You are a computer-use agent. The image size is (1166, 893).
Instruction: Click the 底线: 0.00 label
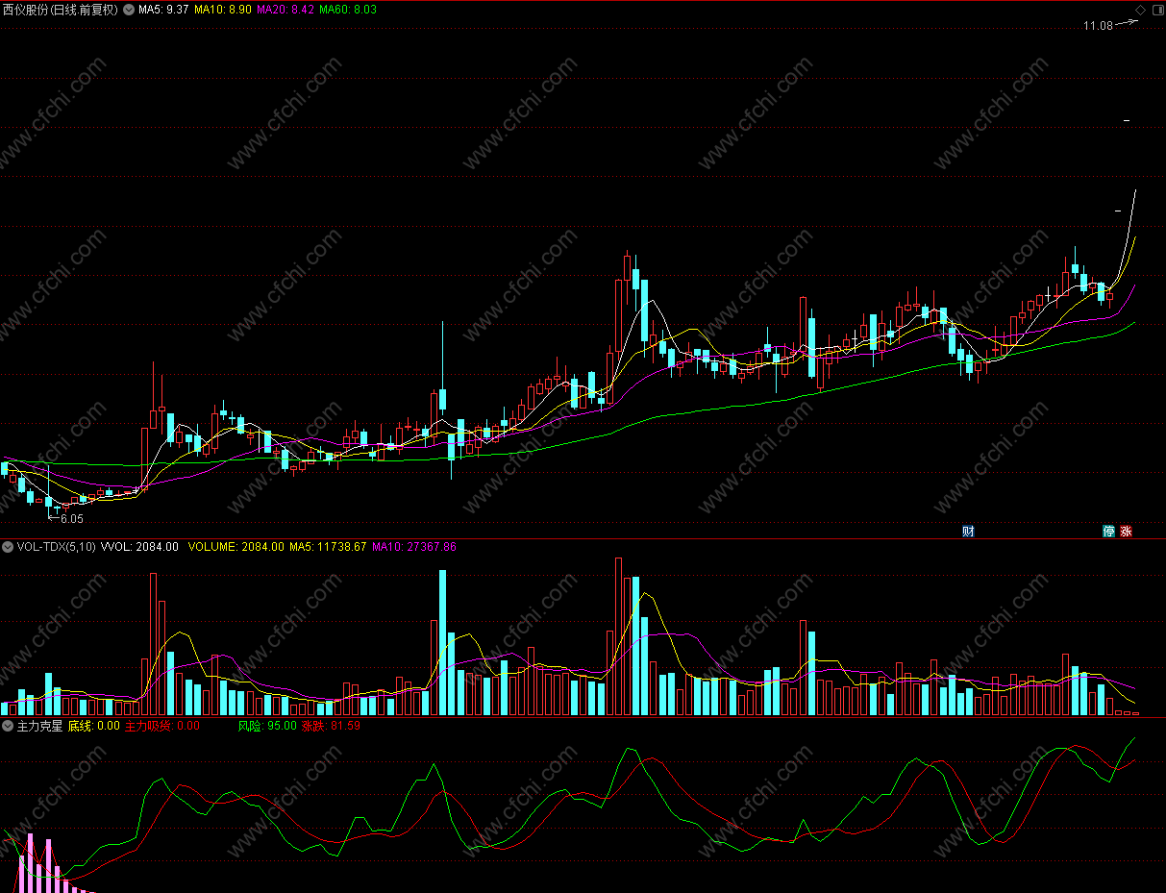(x=93, y=726)
